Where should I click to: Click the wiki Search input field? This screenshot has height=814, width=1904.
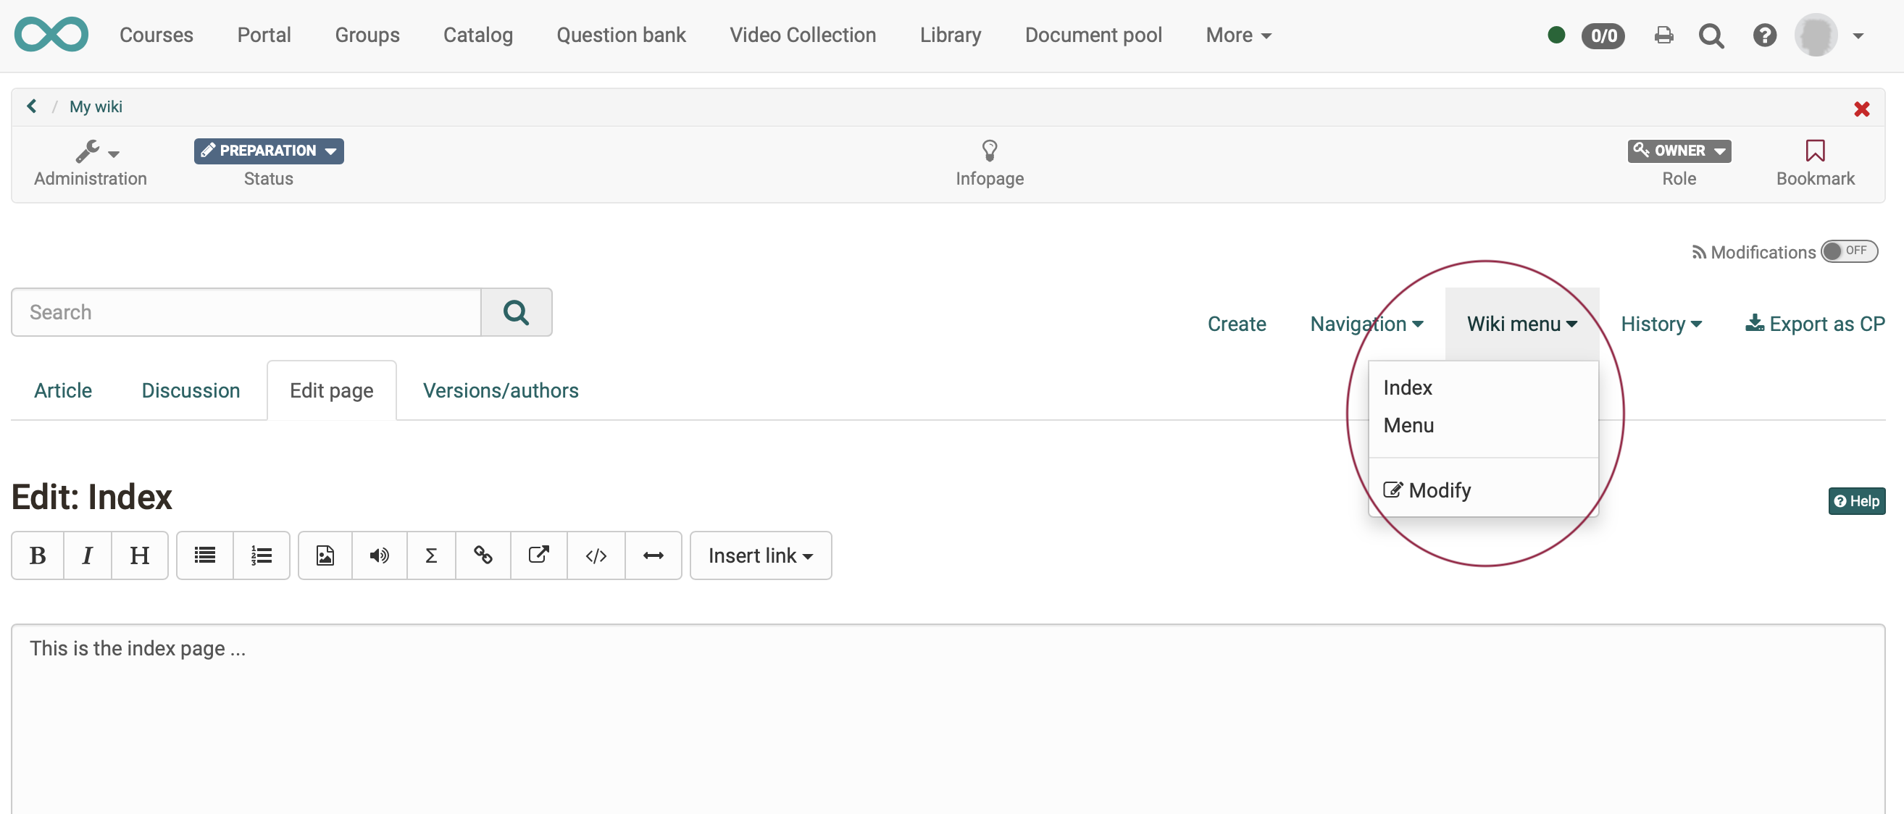246,311
